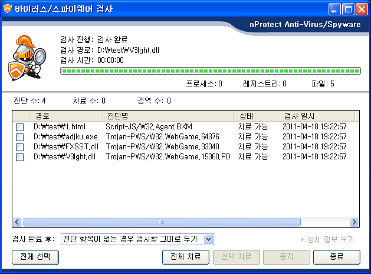Viewport: 371px width, 274px height.
Task: Click the horizontal scrollbar right arrow
Action: coord(354,222)
